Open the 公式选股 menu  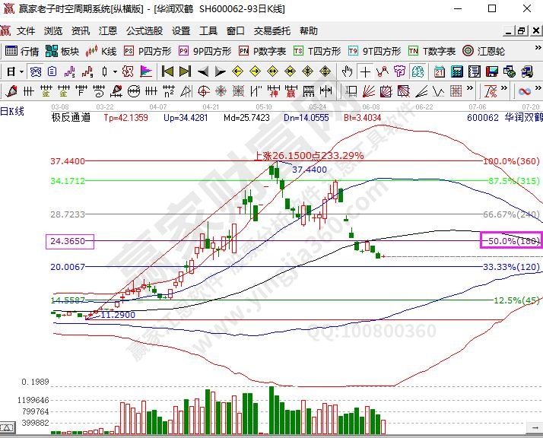coord(144,31)
